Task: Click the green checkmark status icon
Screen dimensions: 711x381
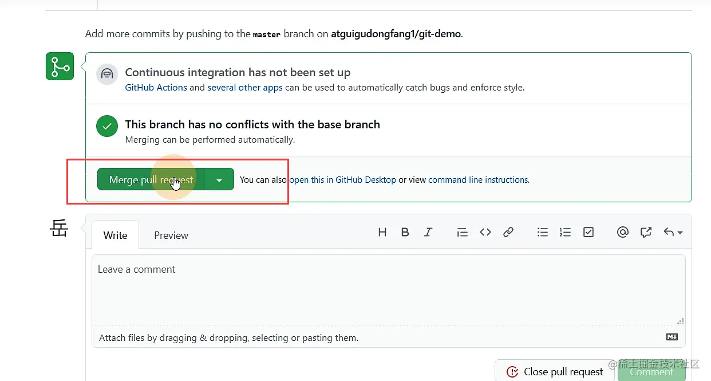Action: tap(107, 126)
